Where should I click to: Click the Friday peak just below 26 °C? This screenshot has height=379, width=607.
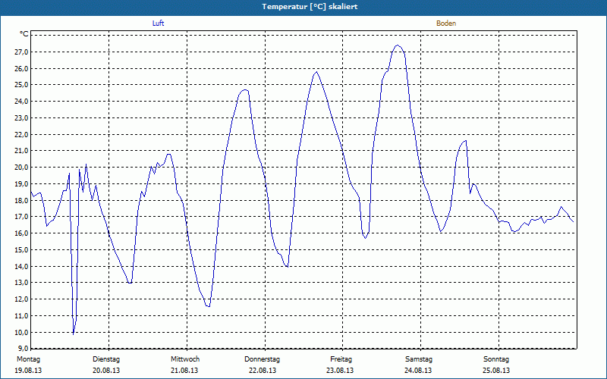click(316, 72)
